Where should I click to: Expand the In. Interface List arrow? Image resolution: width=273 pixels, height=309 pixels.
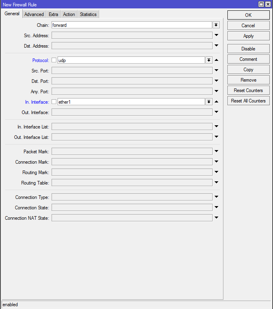(216, 126)
